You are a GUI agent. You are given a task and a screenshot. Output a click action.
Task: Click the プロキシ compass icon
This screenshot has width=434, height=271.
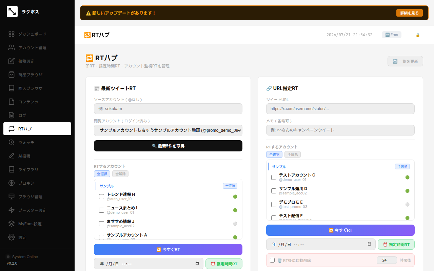point(12,183)
